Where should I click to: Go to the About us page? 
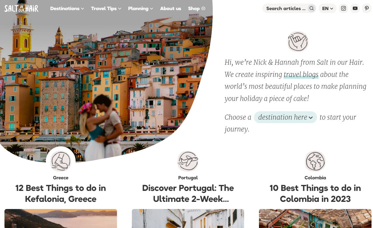pos(171,9)
